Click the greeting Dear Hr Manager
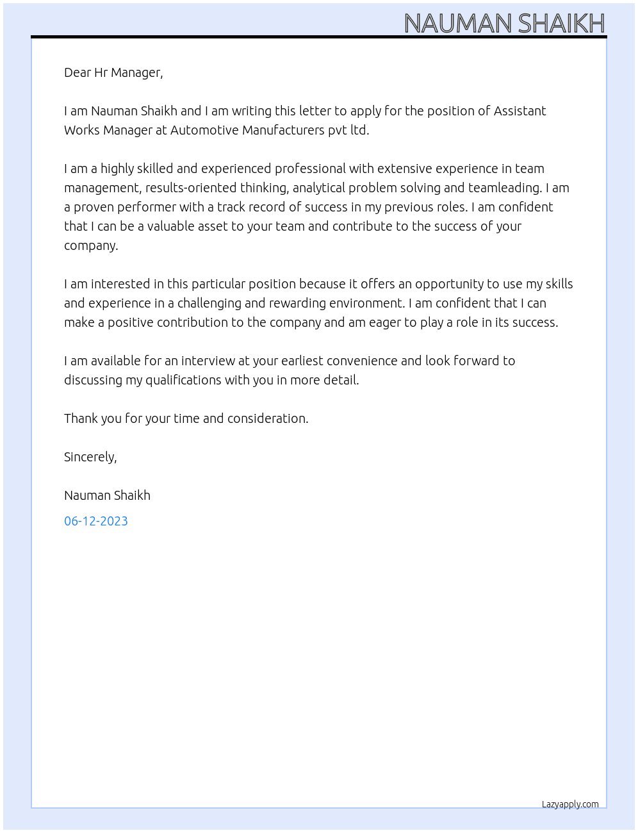638x833 pixels. click(113, 72)
